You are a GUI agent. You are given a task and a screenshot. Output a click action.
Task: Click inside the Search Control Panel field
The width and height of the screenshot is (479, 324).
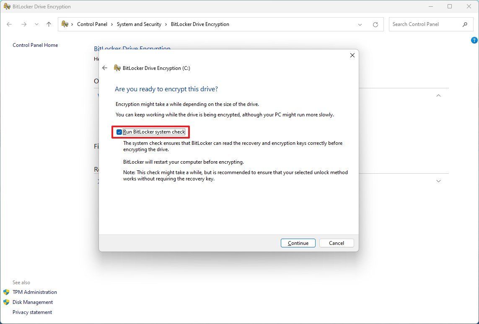423,24
